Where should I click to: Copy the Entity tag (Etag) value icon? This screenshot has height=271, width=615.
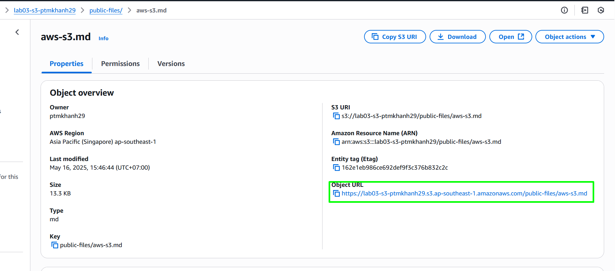coord(336,168)
